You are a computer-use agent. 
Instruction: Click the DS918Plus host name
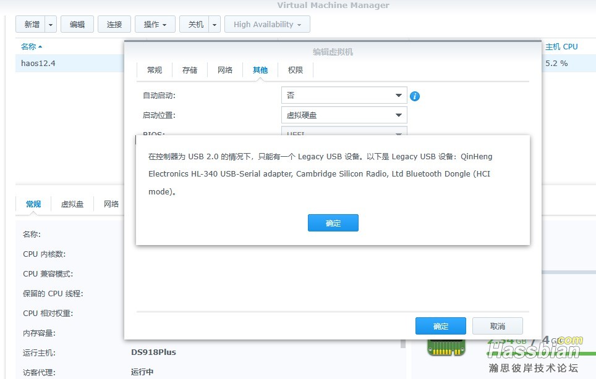tap(153, 352)
